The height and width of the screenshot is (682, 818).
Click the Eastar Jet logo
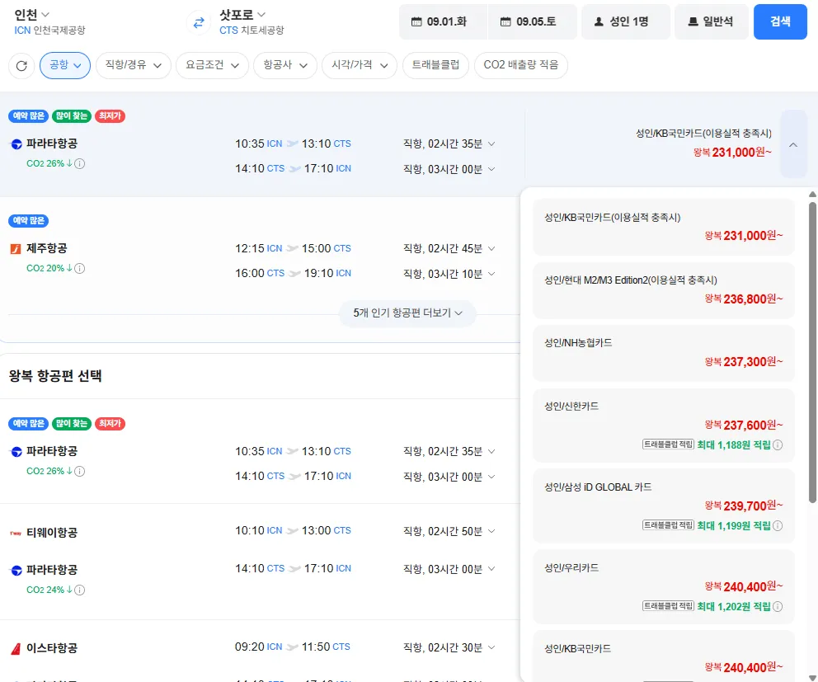click(x=16, y=649)
